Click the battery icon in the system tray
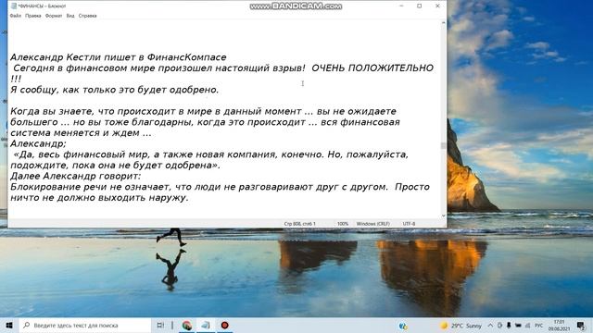Viewport: 593px width, 333px height. pos(518,326)
